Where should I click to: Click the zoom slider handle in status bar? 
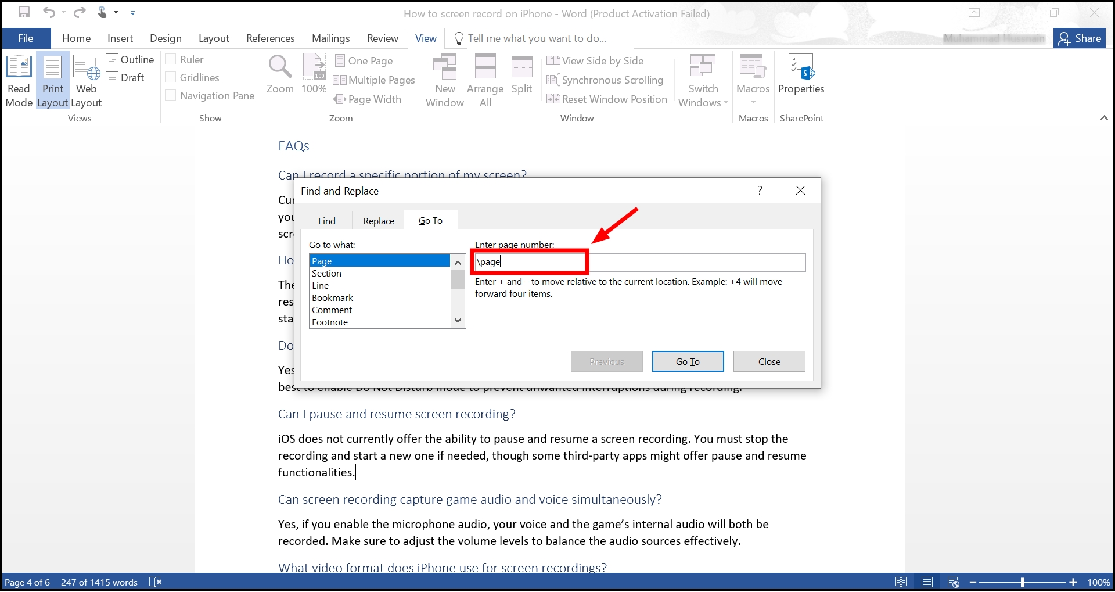coord(1022,582)
